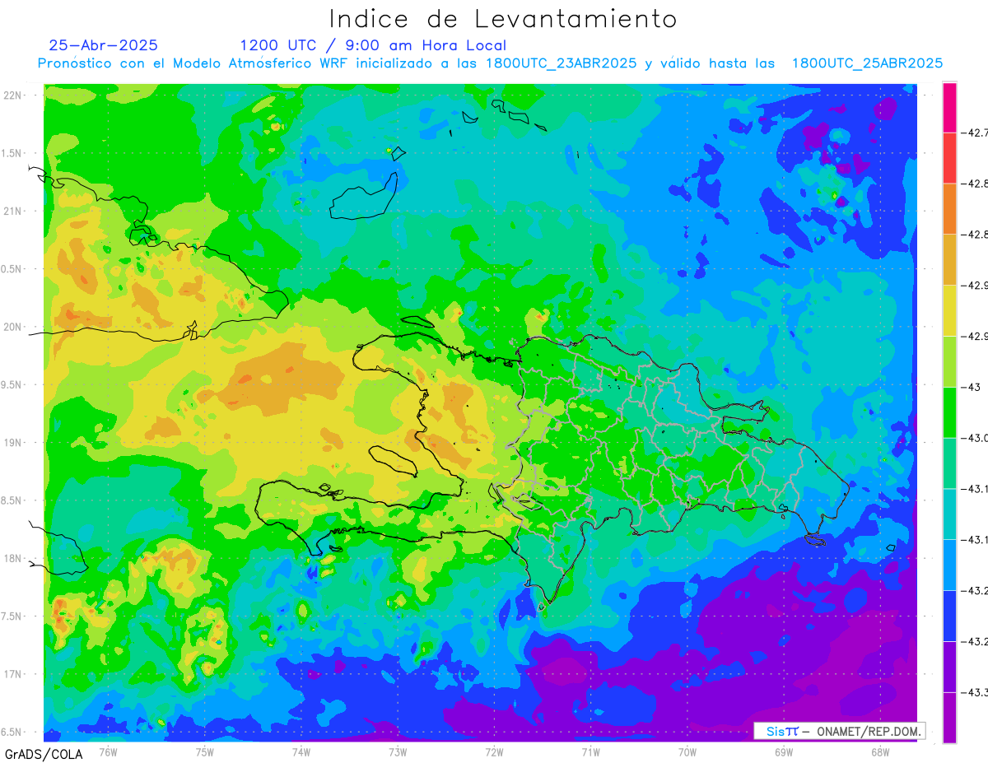Select the date text "25-Abr-2025"
988x763 pixels.
tap(104, 45)
